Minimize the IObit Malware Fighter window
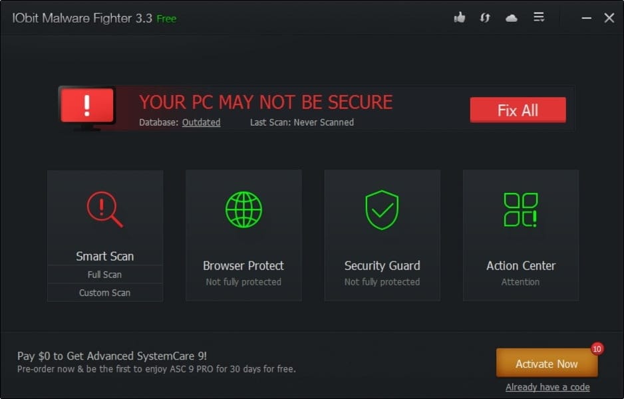The image size is (624, 399). point(586,18)
